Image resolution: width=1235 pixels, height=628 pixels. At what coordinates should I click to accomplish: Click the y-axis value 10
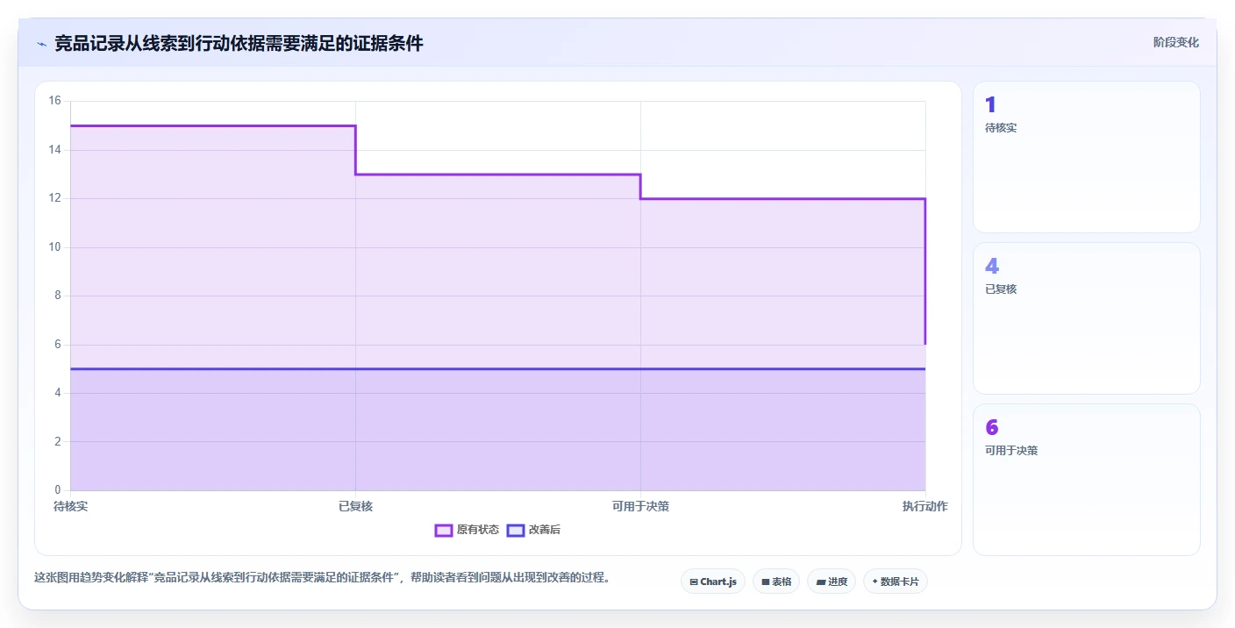pyautogui.click(x=55, y=247)
